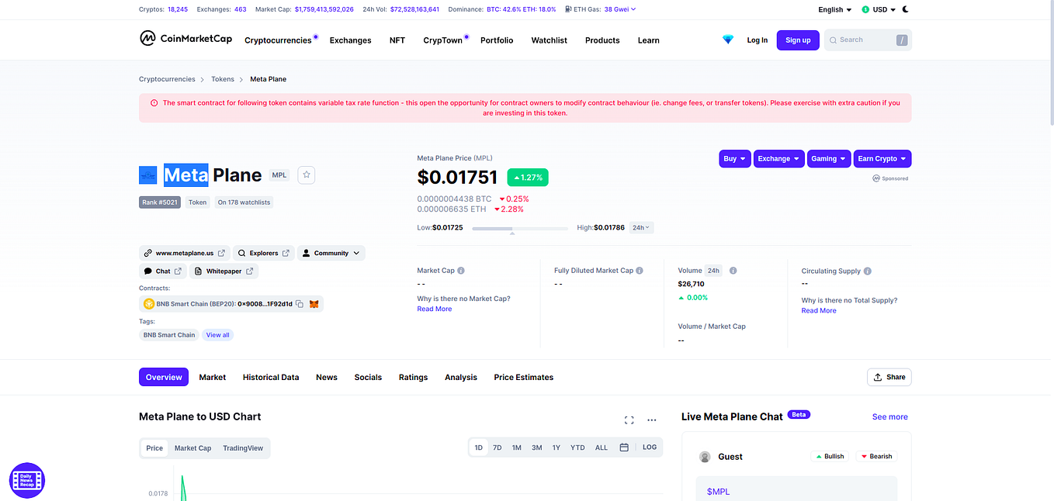This screenshot has width=1054, height=501.
Task: Click the Search input field
Action: 868,40
